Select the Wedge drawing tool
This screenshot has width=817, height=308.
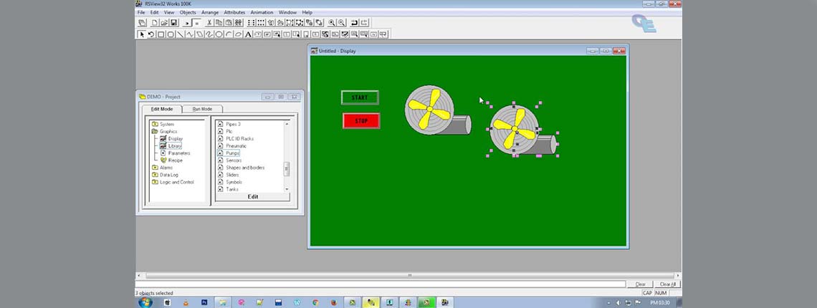pyautogui.click(x=238, y=34)
